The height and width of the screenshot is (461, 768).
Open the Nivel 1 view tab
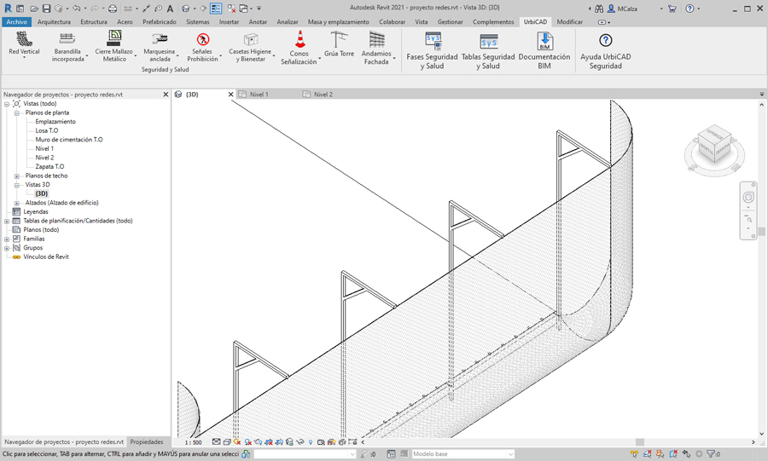[259, 95]
